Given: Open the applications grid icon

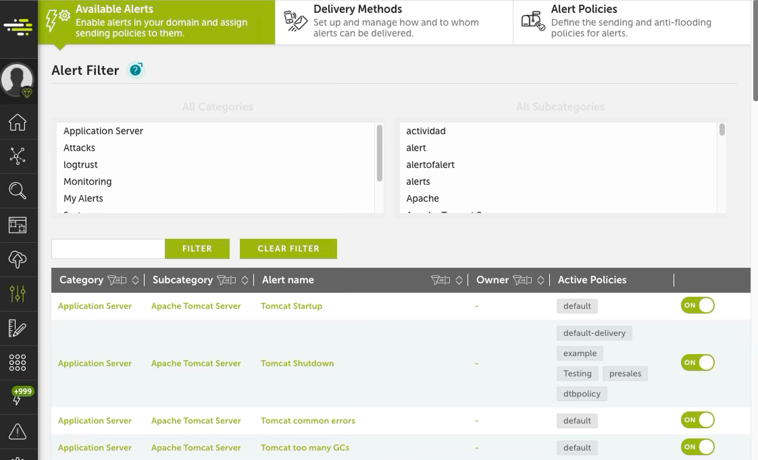Looking at the screenshot, I should [18, 362].
